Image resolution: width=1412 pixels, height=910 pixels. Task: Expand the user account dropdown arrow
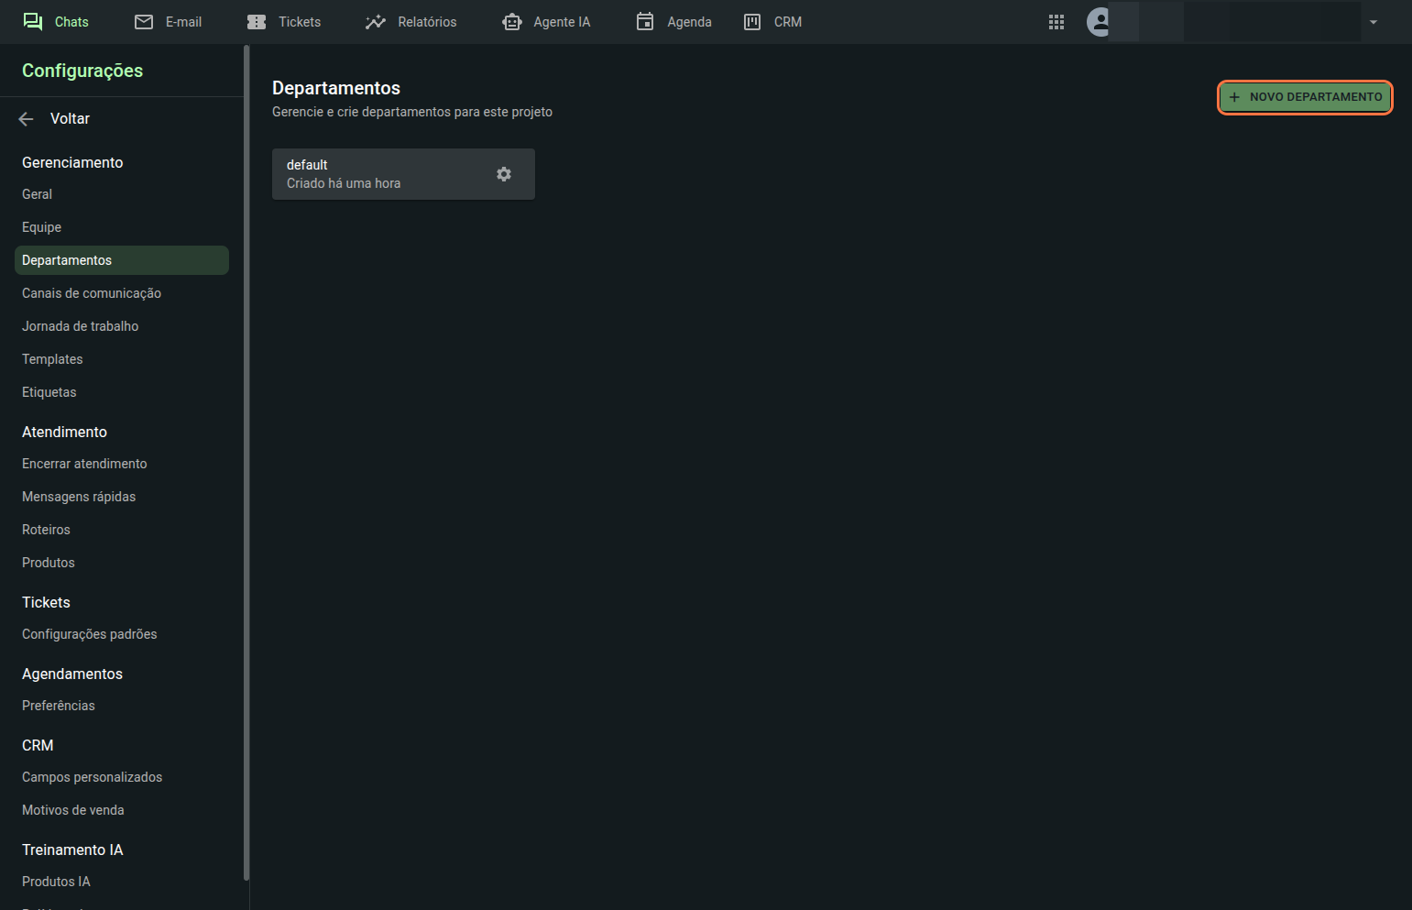point(1374,22)
